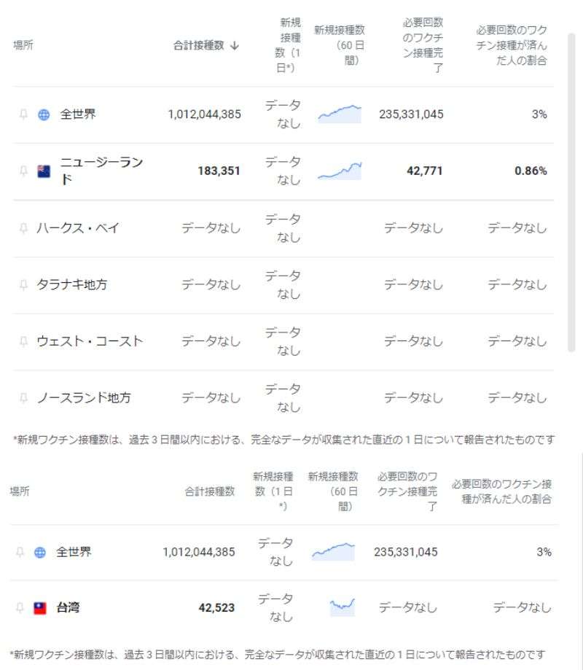Click the pin icon beside ノースランド地方
The width and height of the screenshot is (583, 670).
[x=23, y=398]
